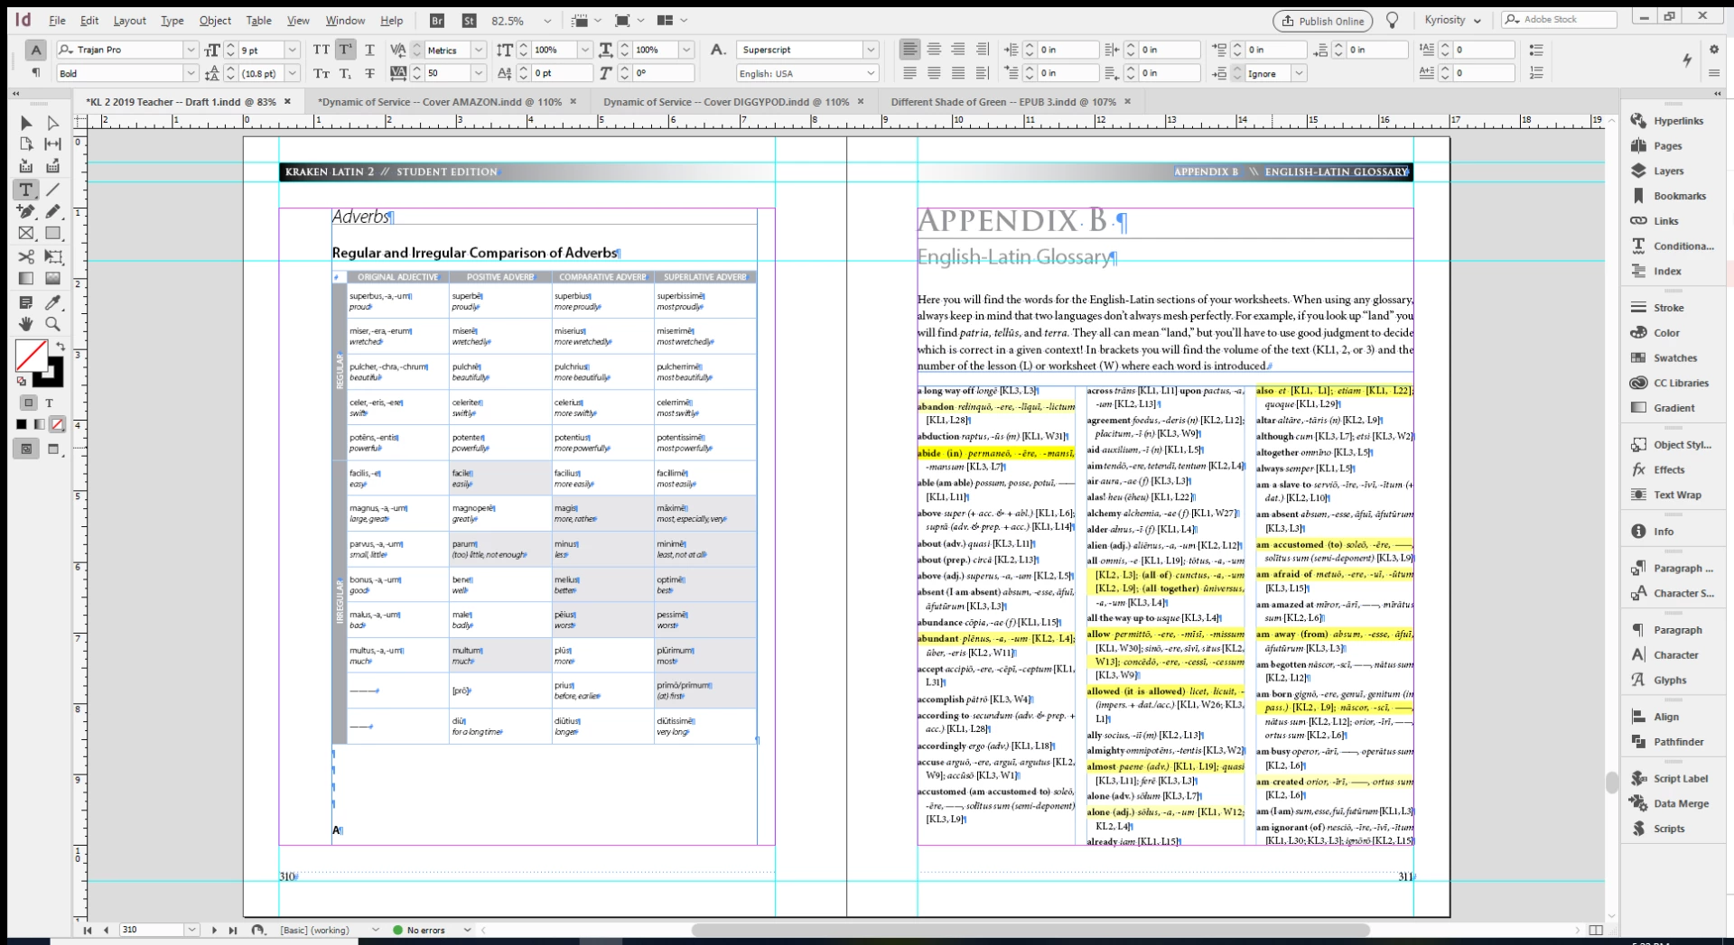This screenshot has height=945, width=1734.
Task: Open the 82.5% zoom level dropdown
Action: [547, 20]
